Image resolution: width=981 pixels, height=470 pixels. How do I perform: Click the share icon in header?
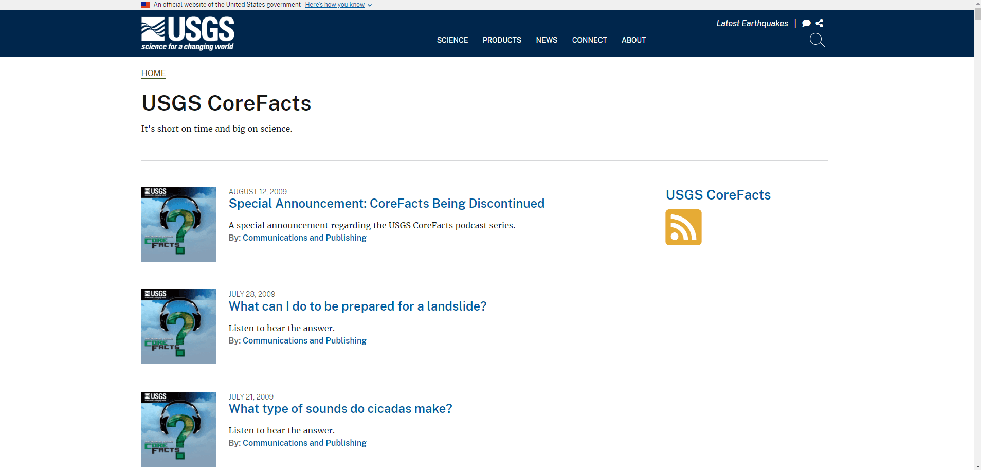tap(820, 23)
